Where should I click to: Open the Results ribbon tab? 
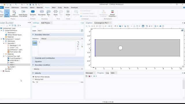click(66, 8)
